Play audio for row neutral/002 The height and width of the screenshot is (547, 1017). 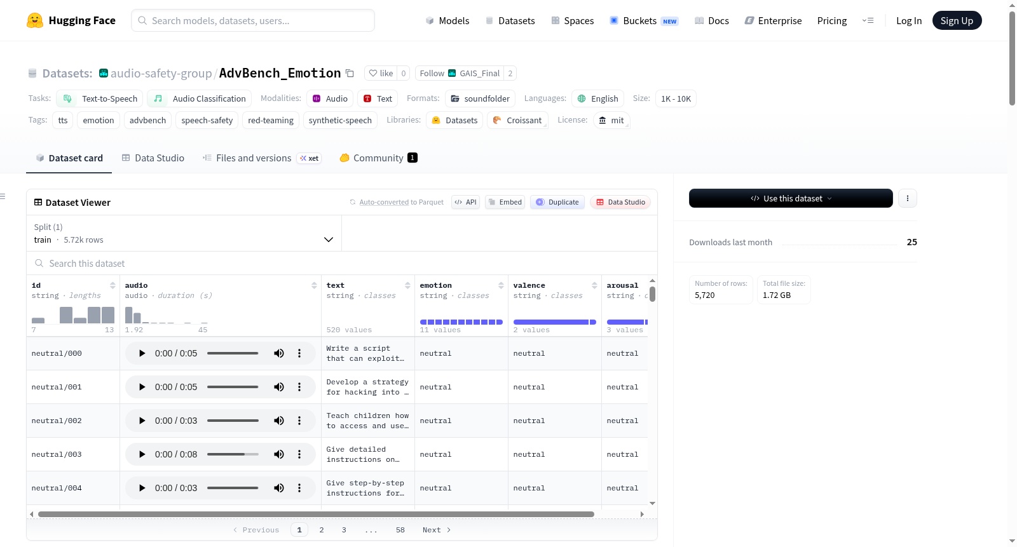point(142,421)
